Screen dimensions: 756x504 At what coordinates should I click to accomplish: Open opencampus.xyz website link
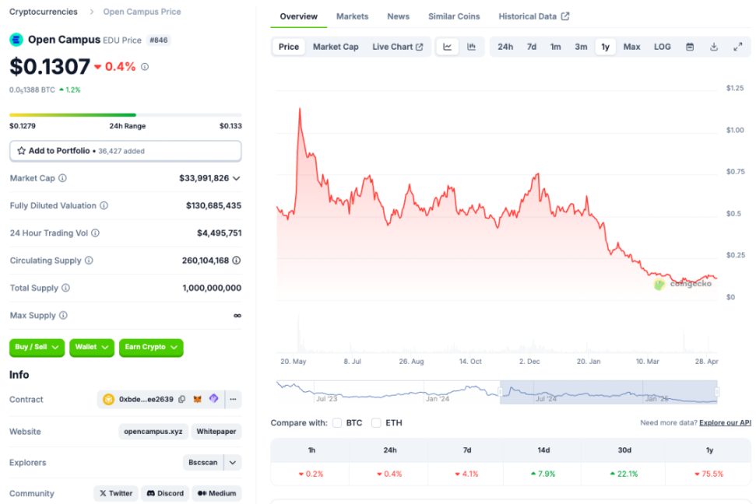(x=153, y=431)
